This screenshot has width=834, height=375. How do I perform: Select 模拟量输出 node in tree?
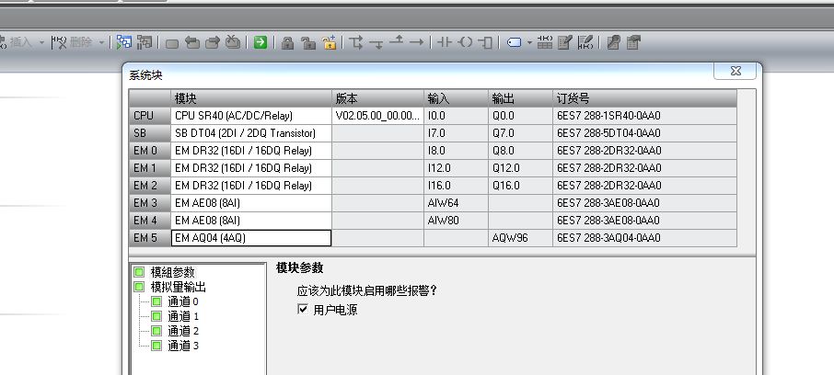coord(178,287)
